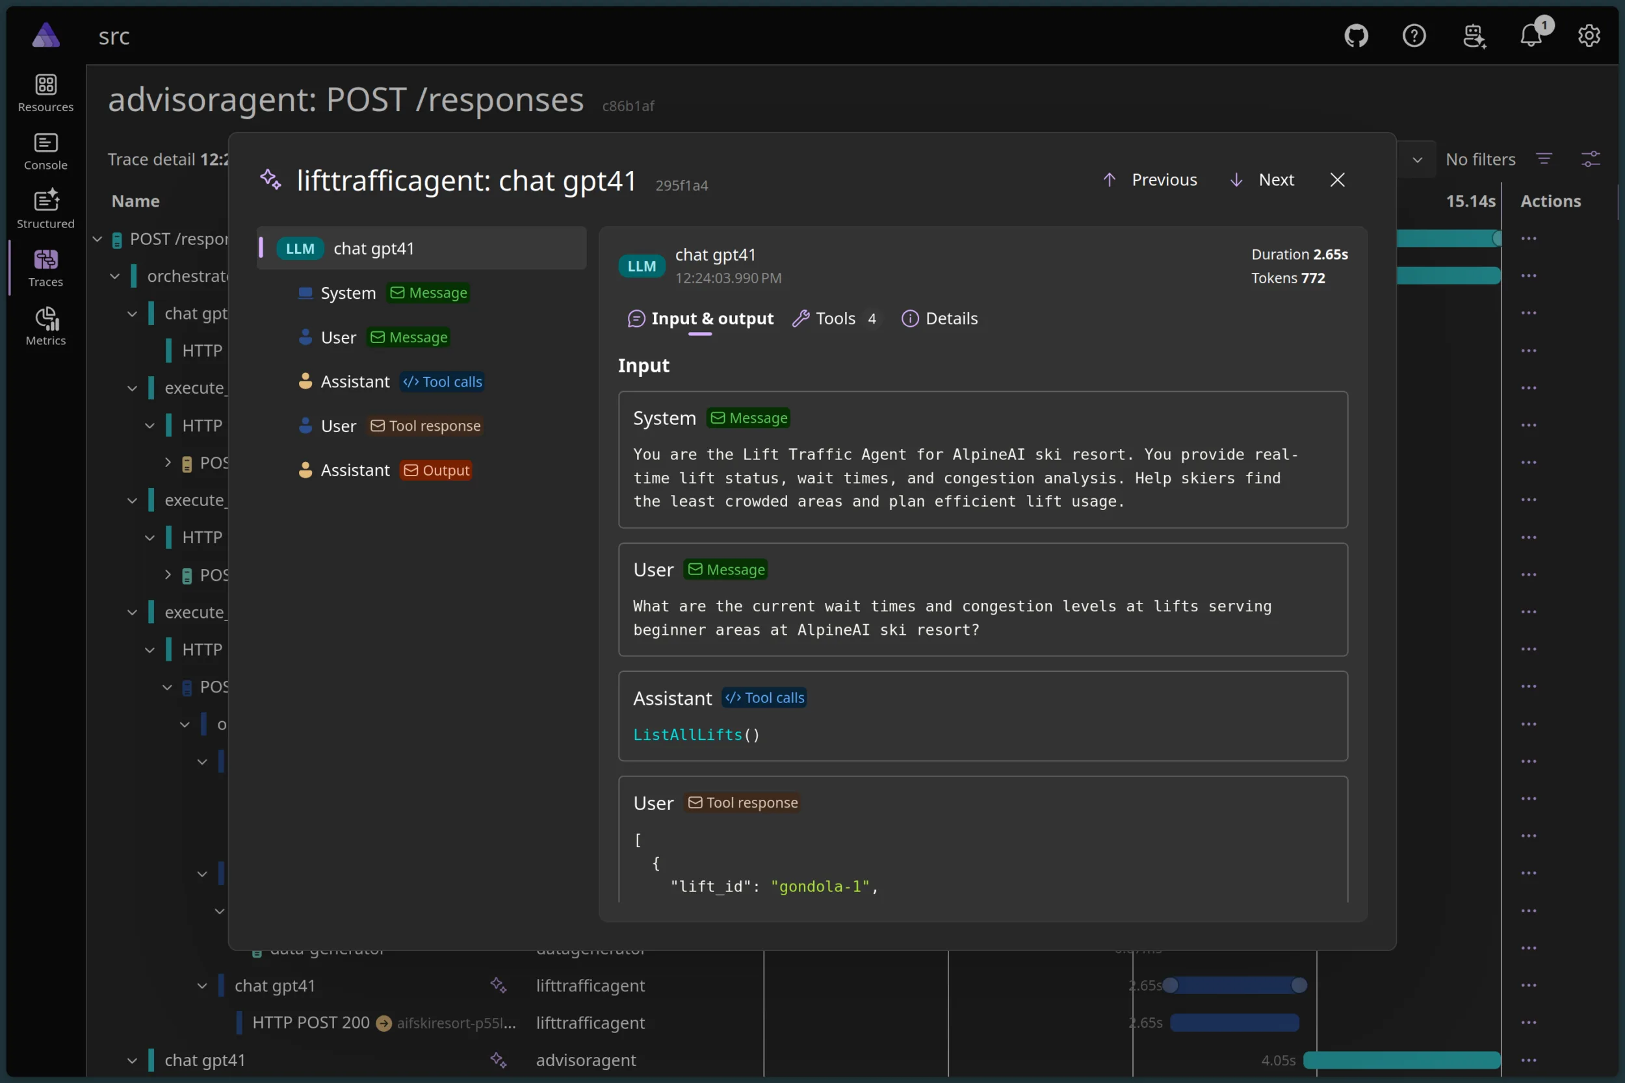This screenshot has width=1625, height=1083.
Task: Collapse the bottom advisoragent chat gpt41 row
Action: (x=132, y=1060)
